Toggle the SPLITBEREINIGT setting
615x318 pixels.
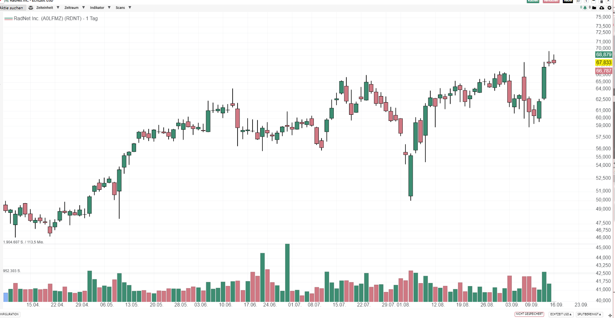point(589,314)
